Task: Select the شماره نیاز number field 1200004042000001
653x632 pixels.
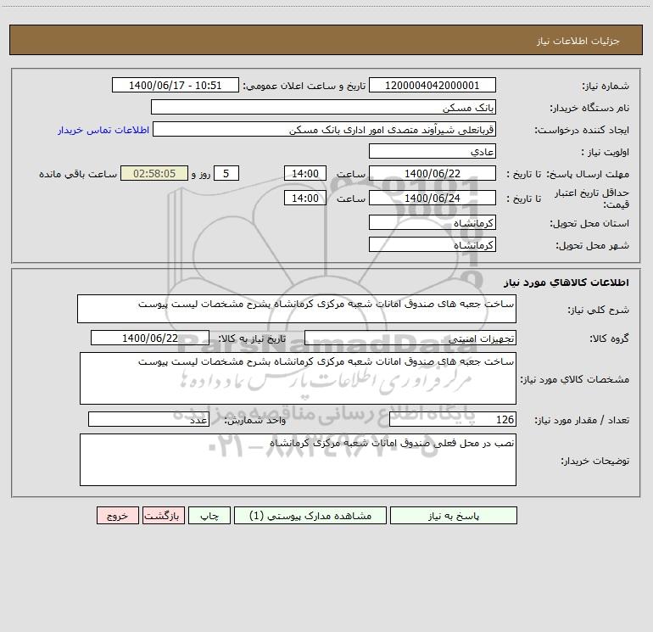Action: [433, 85]
